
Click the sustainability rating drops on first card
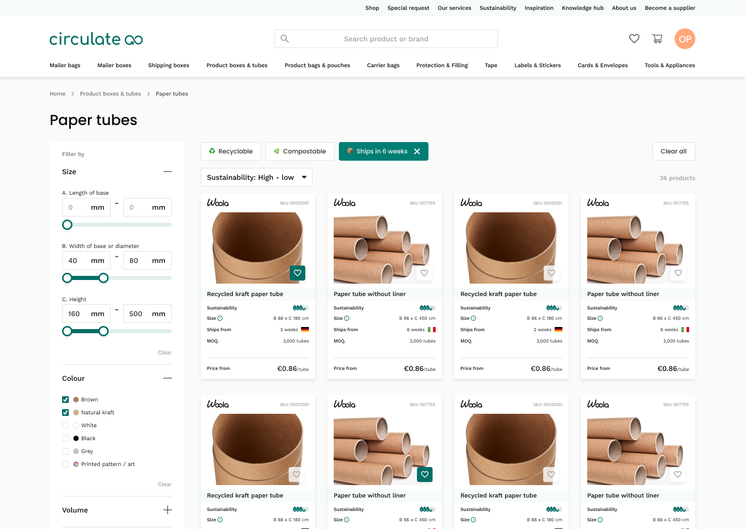(x=301, y=308)
